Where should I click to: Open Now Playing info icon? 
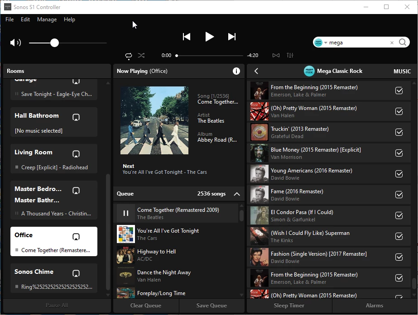(236, 71)
